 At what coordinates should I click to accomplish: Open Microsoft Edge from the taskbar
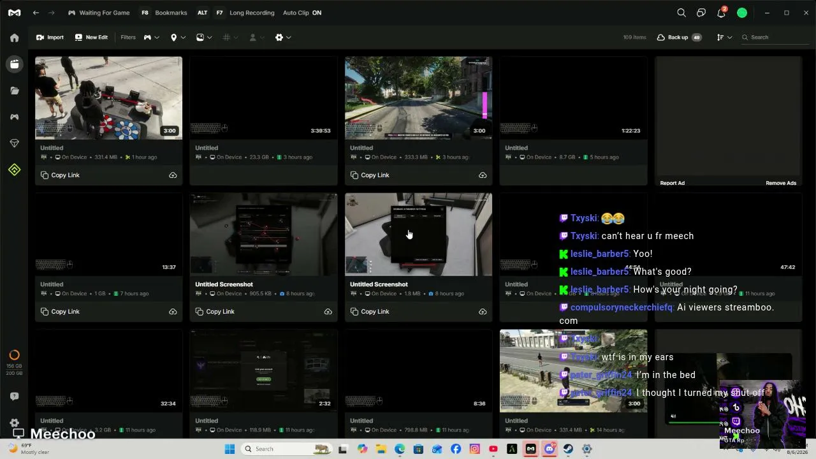pyautogui.click(x=400, y=449)
